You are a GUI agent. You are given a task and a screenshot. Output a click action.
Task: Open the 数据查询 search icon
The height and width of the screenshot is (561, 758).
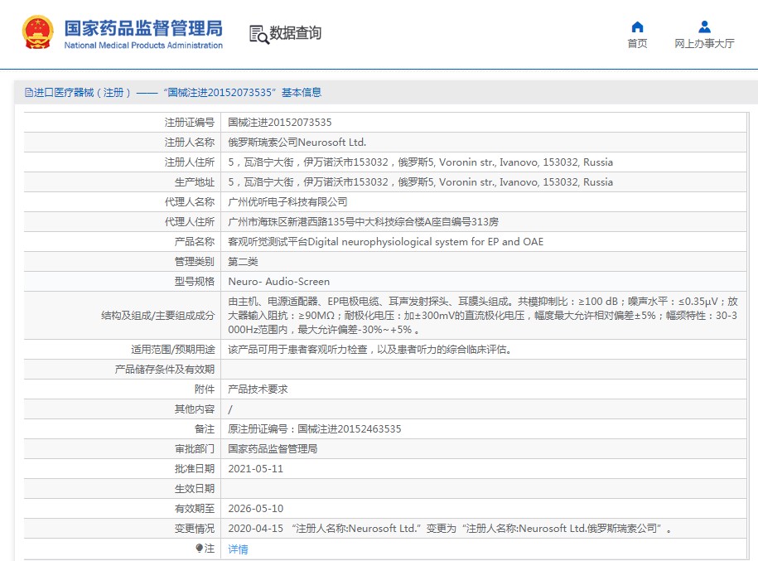[258, 34]
